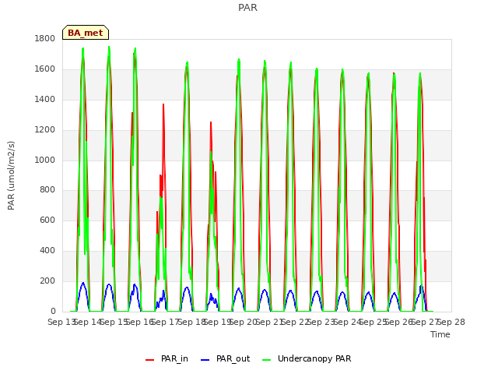The width and height of the screenshot is (498, 374).
Task: Click the 1200 y-axis tick label
Action: [x=45, y=130]
